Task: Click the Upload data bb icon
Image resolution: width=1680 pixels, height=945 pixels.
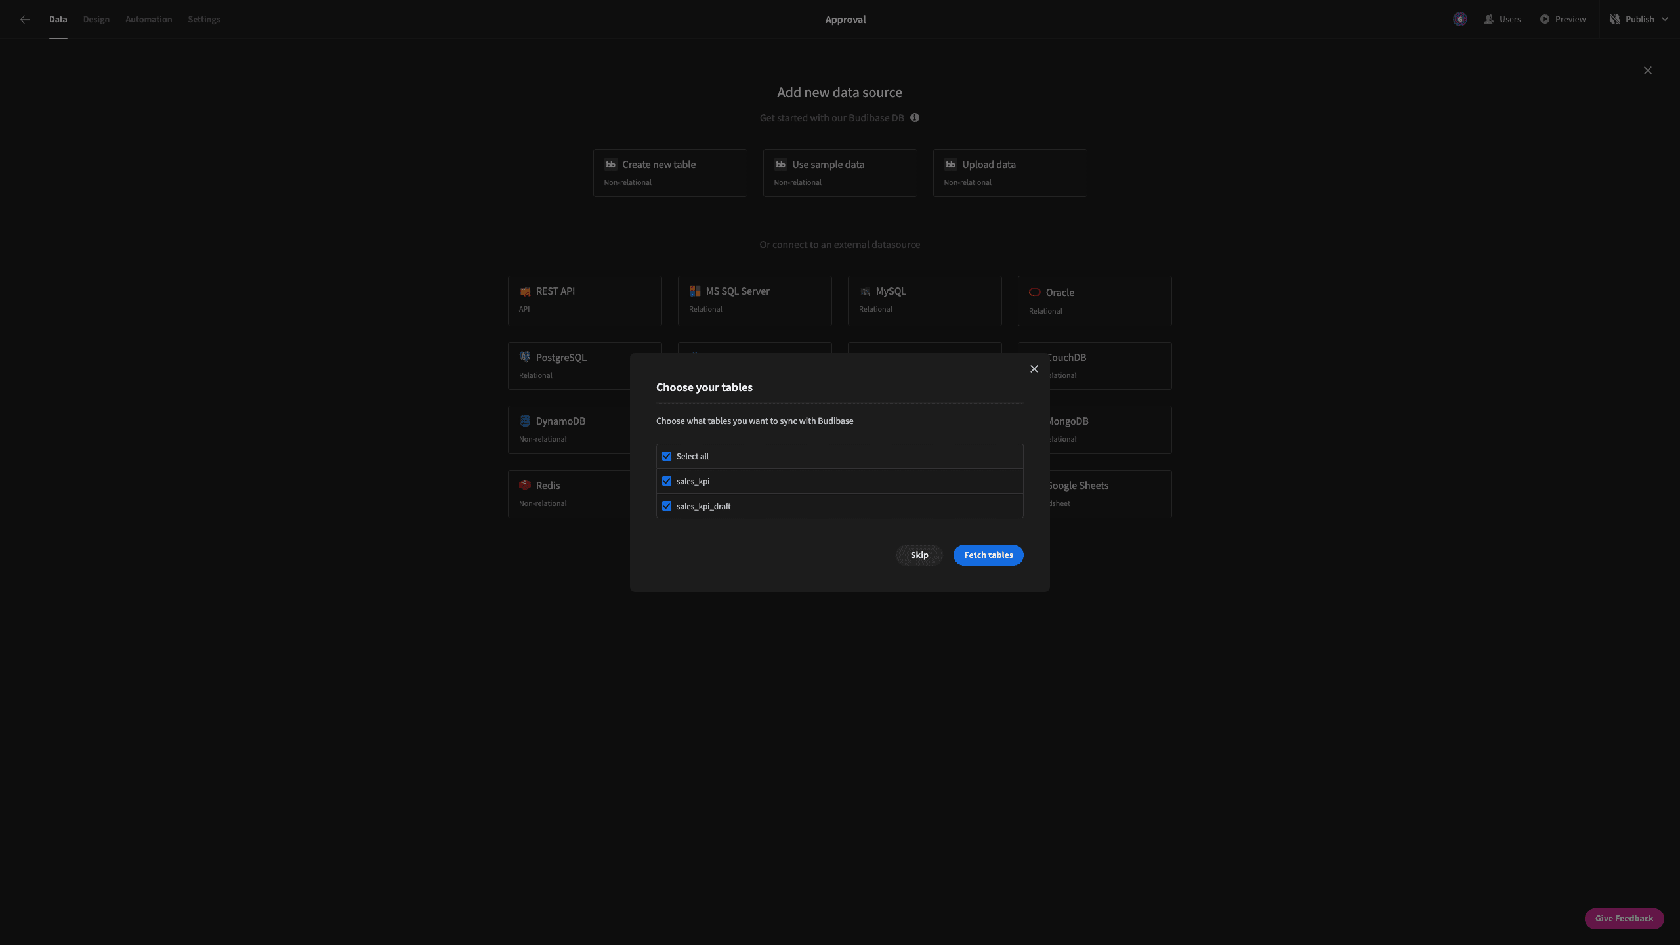Action: (951, 165)
